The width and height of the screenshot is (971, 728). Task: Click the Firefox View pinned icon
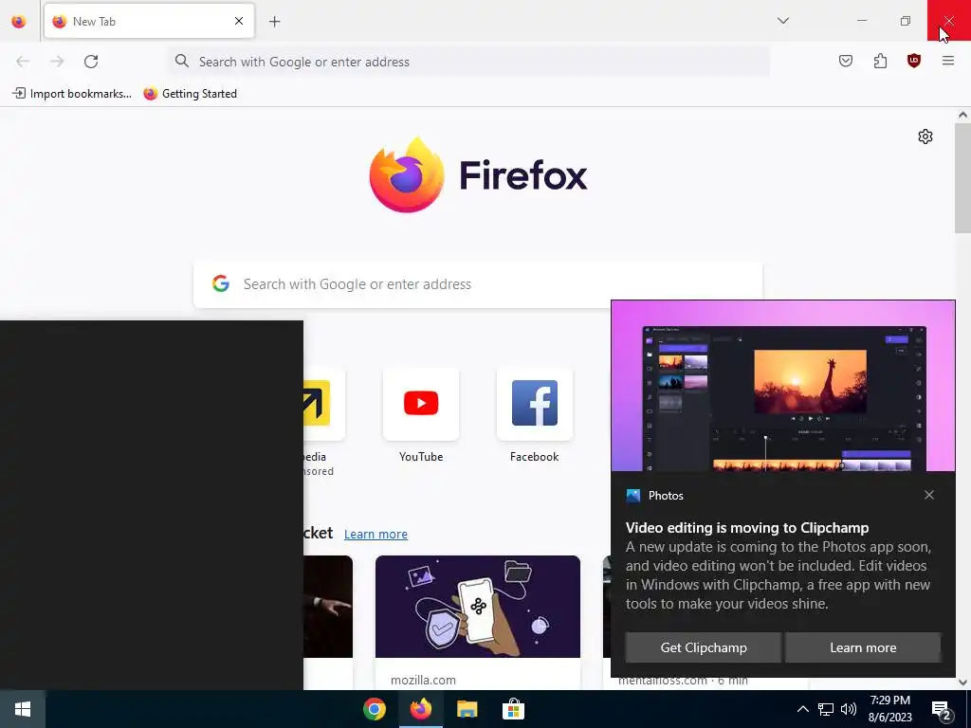click(19, 22)
